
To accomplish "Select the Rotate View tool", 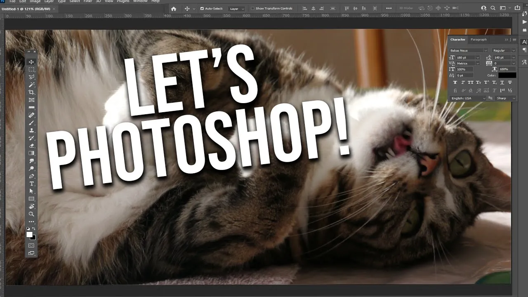I will [x=31, y=207].
